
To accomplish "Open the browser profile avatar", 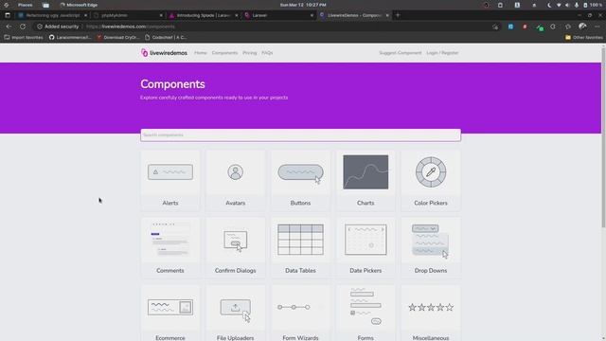I will click(582, 27).
